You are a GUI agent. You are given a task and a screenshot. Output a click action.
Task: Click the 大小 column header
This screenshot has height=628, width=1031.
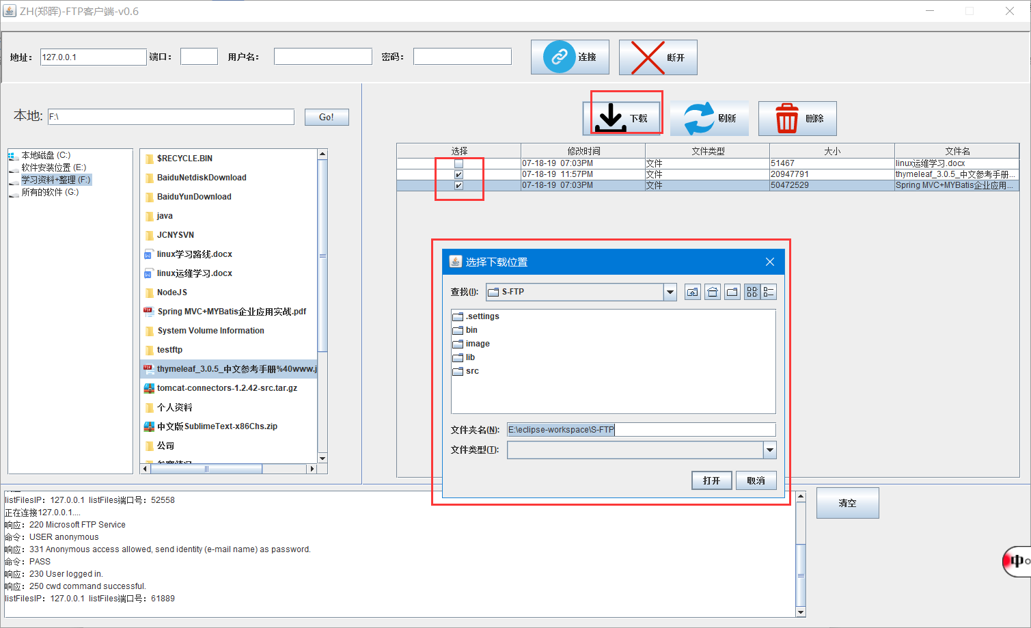coord(832,151)
